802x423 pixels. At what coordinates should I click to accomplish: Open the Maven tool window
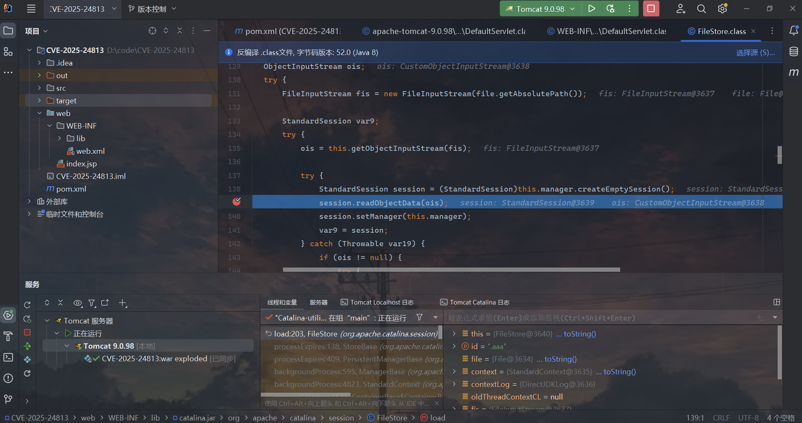794,72
